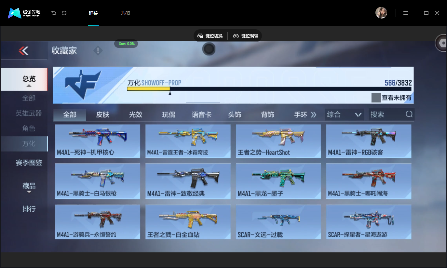Expand more category tabs with double chevron
447x268 pixels.
point(314,114)
